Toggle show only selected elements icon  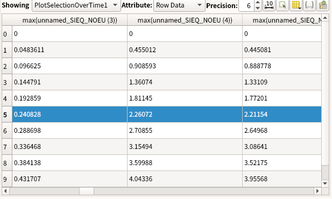(282, 5)
